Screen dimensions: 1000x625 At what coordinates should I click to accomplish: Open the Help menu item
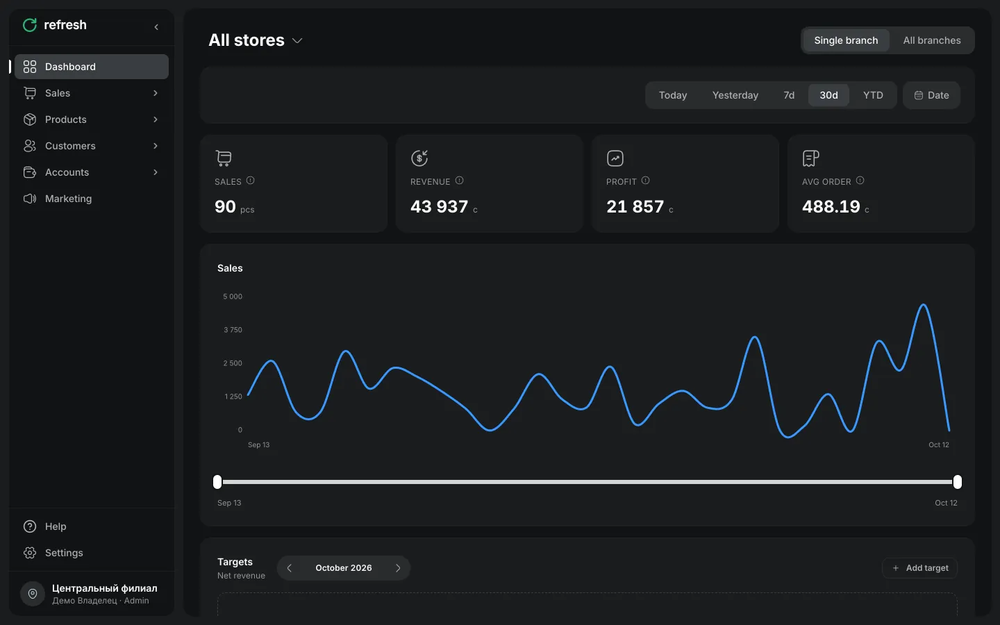click(92, 526)
